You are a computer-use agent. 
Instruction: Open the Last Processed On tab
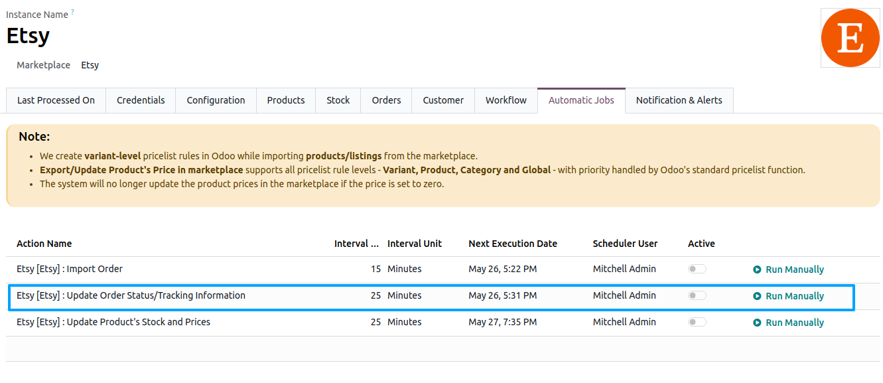tap(56, 100)
